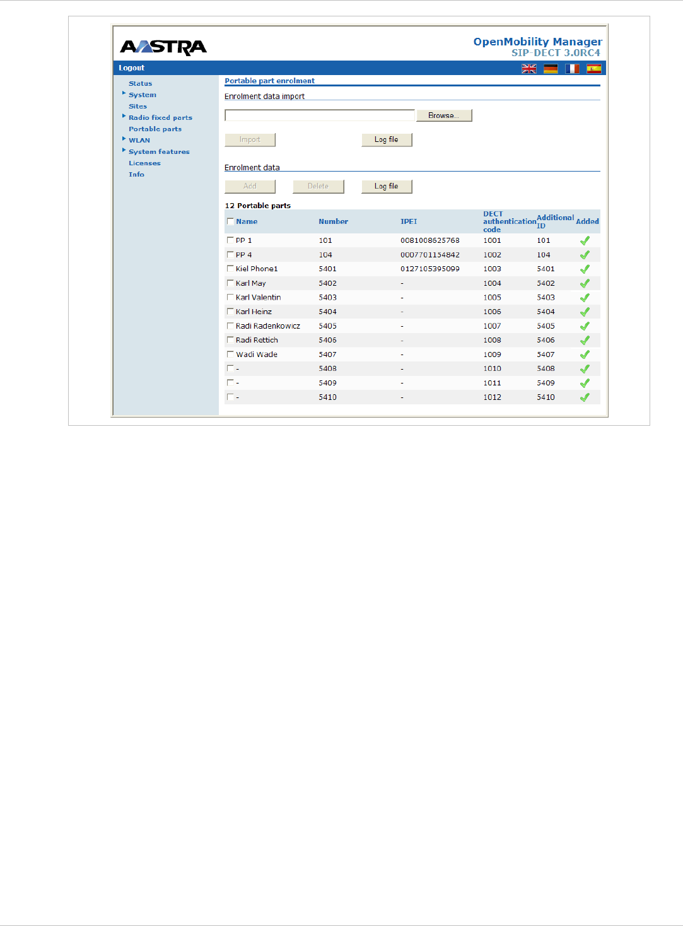Check the Wadi Wade checkbox

point(230,354)
